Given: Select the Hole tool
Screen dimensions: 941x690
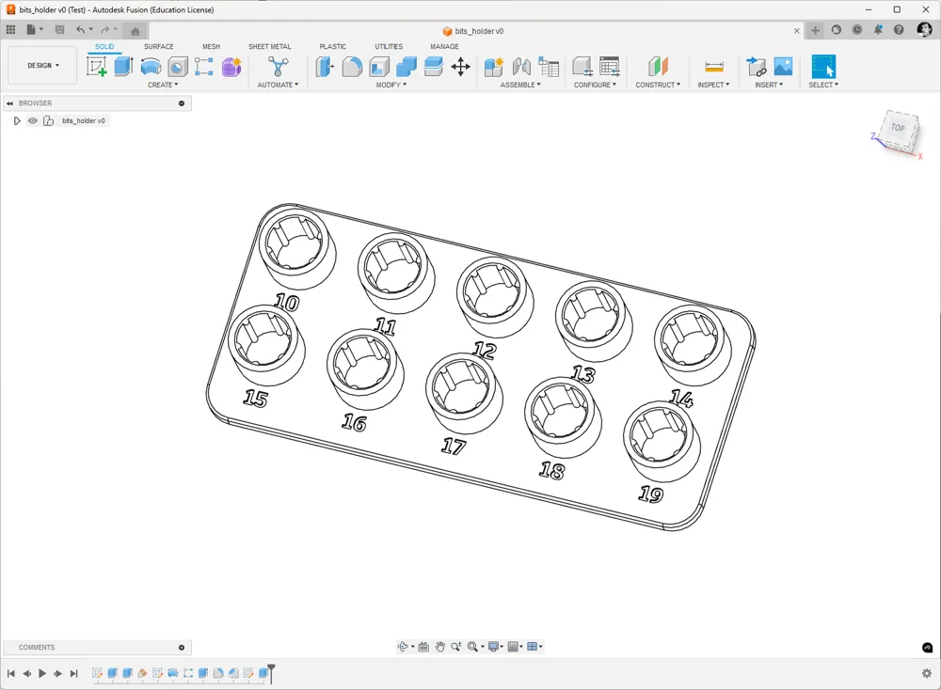Looking at the screenshot, I should click(x=178, y=67).
